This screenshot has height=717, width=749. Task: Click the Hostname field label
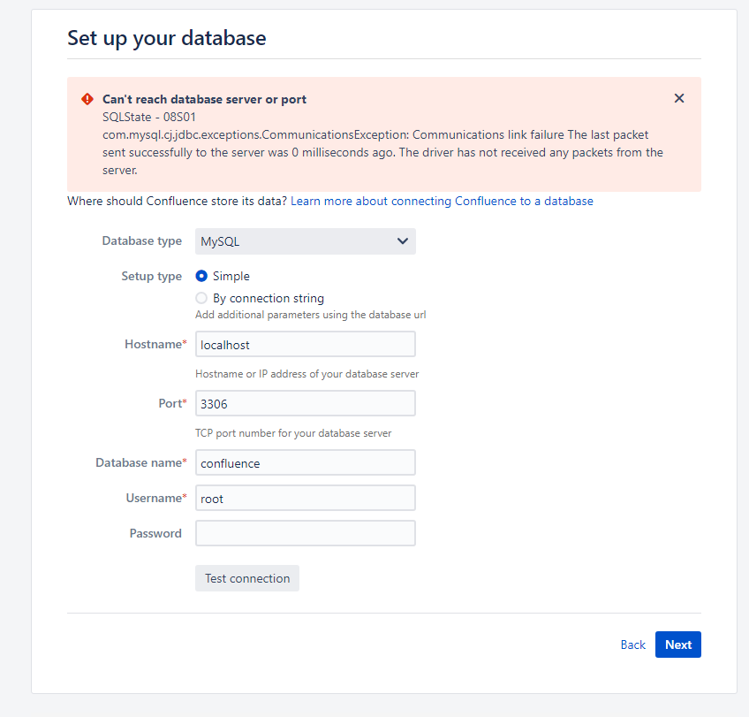point(155,344)
